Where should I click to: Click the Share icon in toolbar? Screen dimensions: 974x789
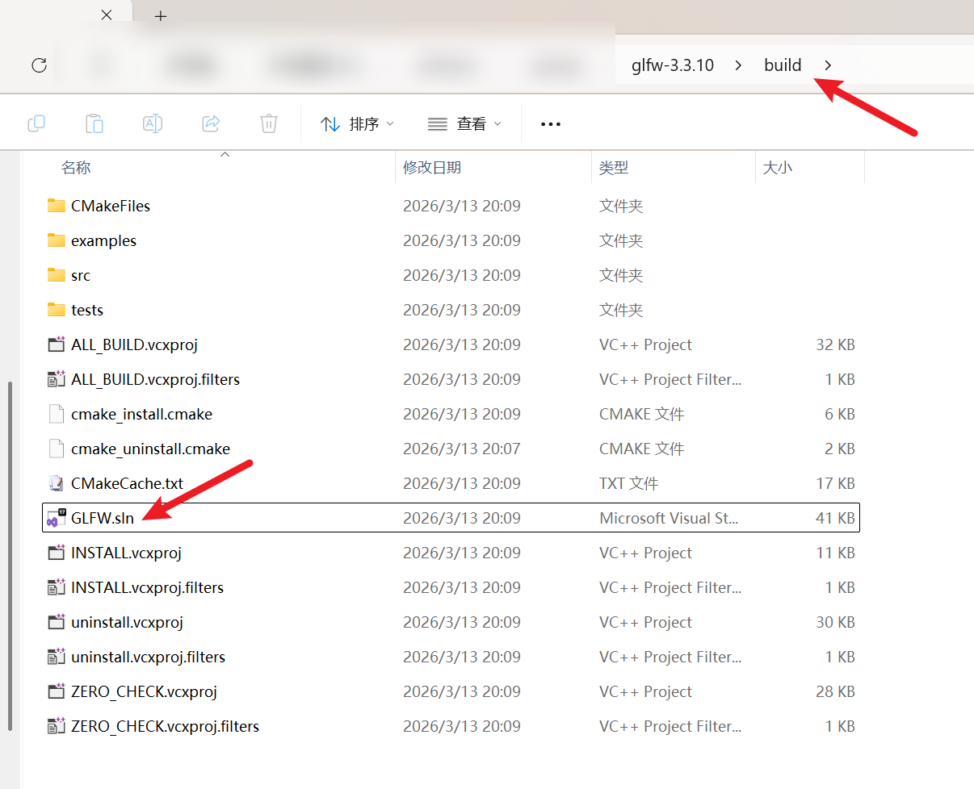tap(211, 123)
